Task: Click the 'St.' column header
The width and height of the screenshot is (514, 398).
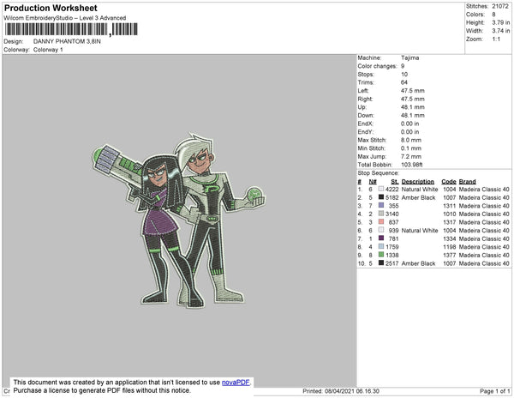Action: [x=395, y=182]
